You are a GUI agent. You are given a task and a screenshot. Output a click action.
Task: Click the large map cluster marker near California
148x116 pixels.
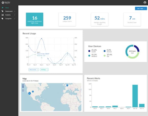coord(30,93)
